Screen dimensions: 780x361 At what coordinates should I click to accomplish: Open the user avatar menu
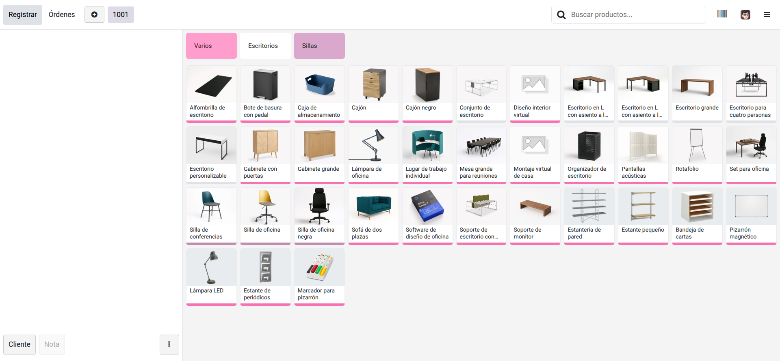tap(745, 15)
